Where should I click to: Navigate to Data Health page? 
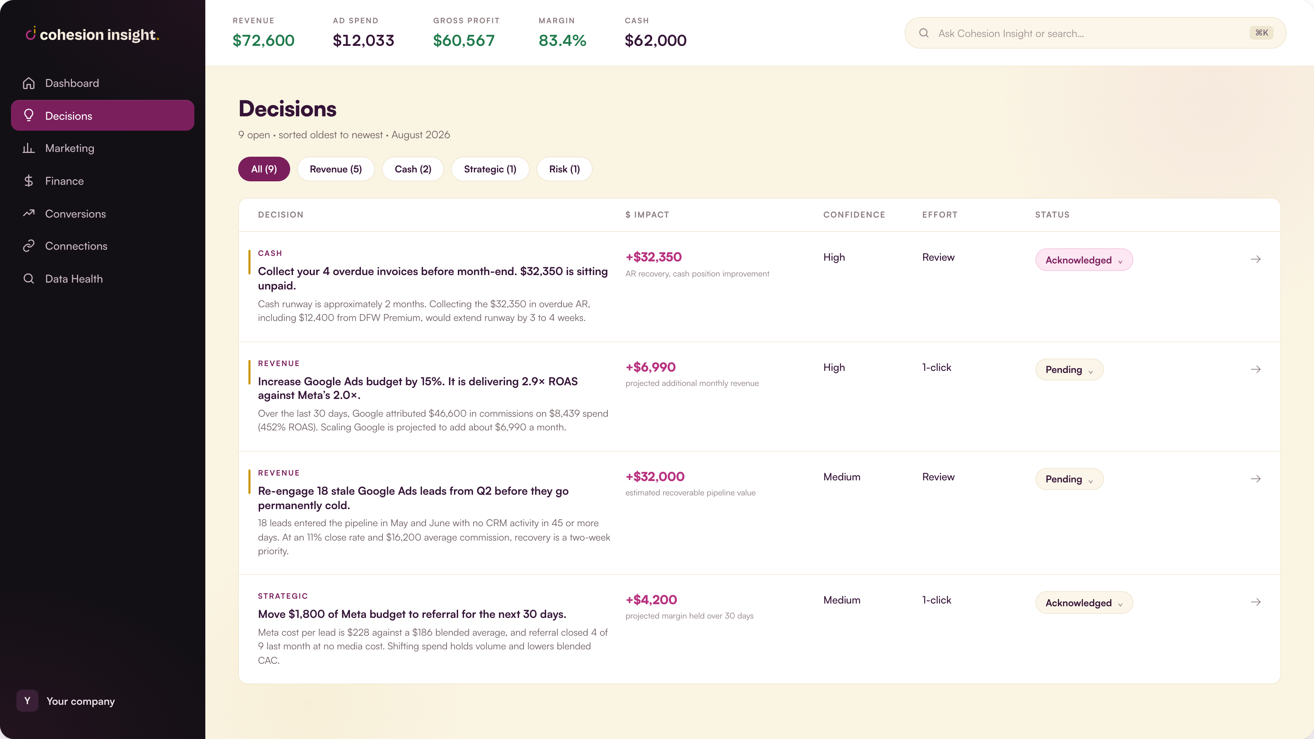103,278
